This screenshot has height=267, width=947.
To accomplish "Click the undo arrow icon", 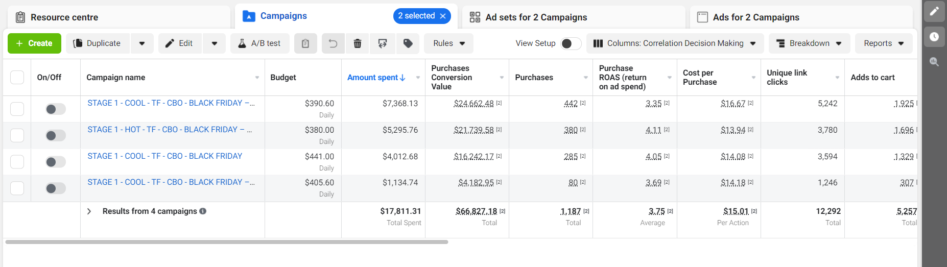I will pyautogui.click(x=333, y=43).
